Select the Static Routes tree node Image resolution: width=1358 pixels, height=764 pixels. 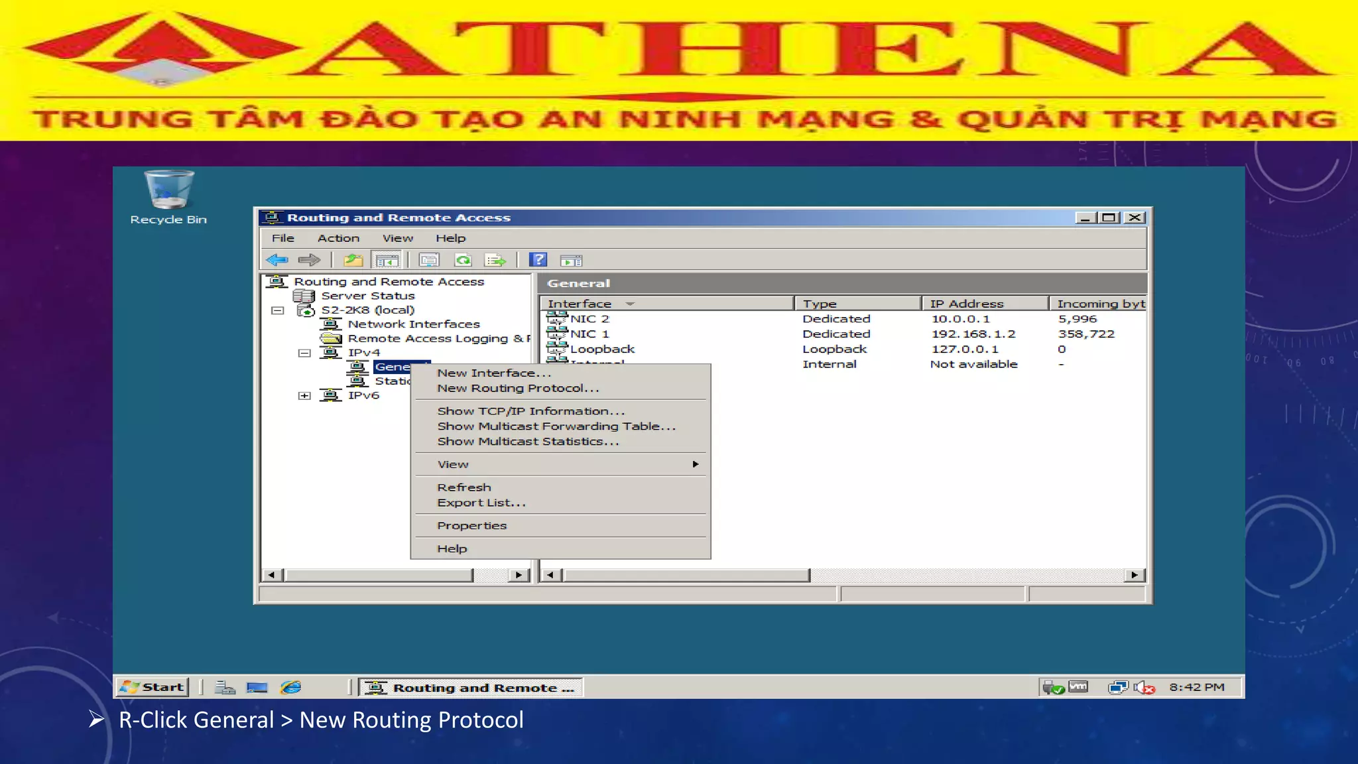tap(393, 381)
